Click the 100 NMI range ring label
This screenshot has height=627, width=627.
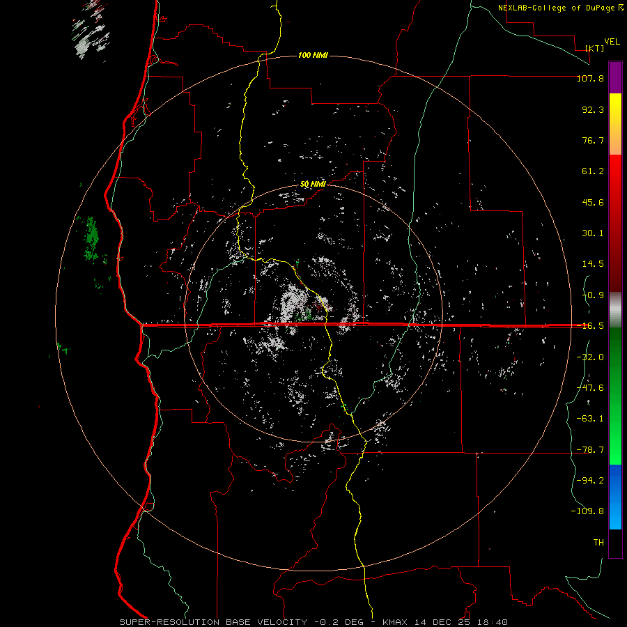point(313,55)
